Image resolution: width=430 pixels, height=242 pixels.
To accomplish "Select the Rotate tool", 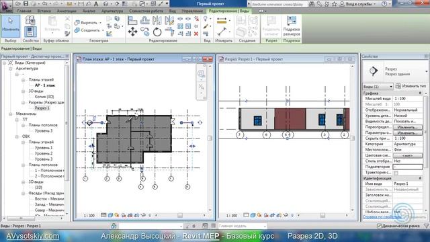I will coord(157,32).
